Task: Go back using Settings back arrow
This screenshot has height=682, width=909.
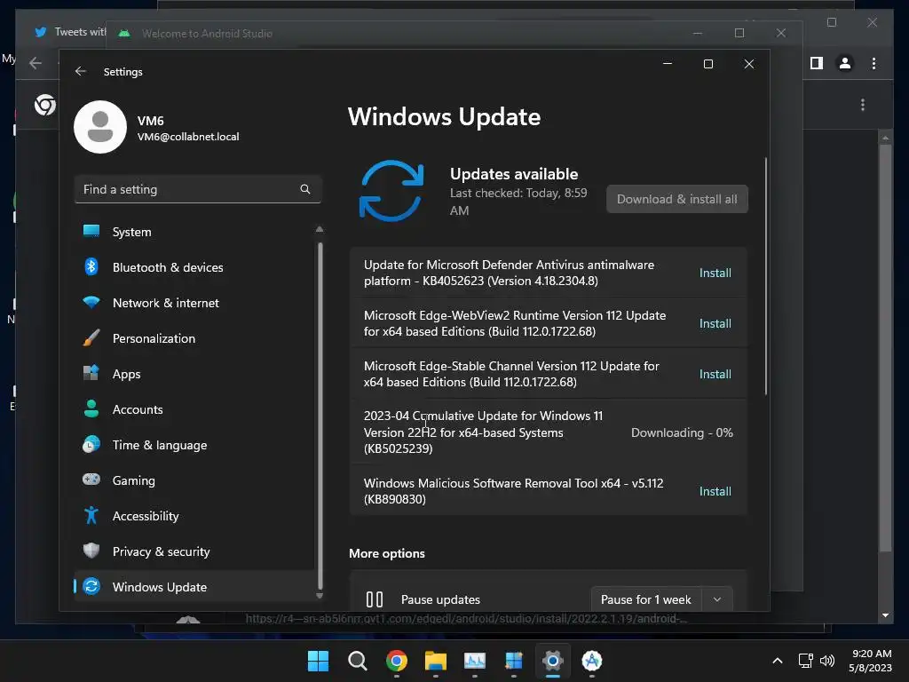Action: pos(81,71)
